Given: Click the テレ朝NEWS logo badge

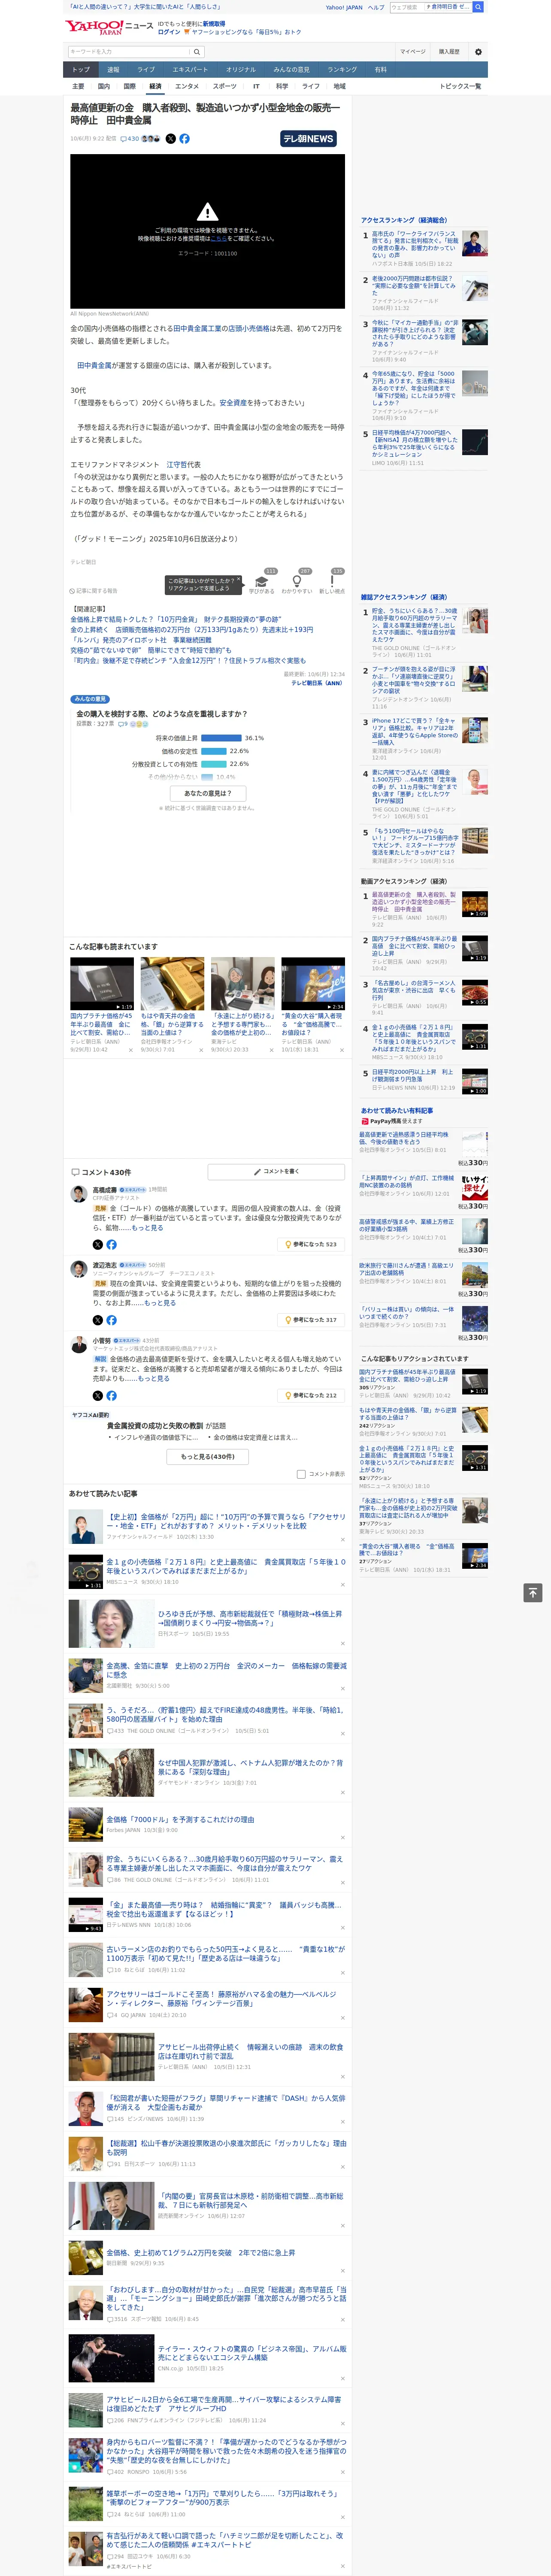Looking at the screenshot, I should (308, 139).
